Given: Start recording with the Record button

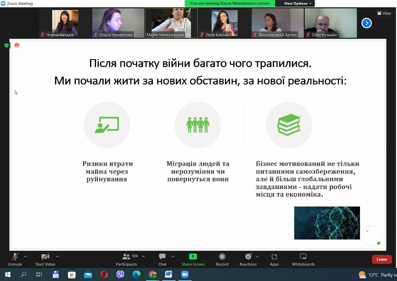Looking at the screenshot, I should click(x=222, y=259).
